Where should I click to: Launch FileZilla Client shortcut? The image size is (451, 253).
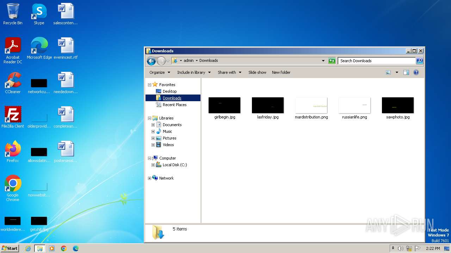13,117
